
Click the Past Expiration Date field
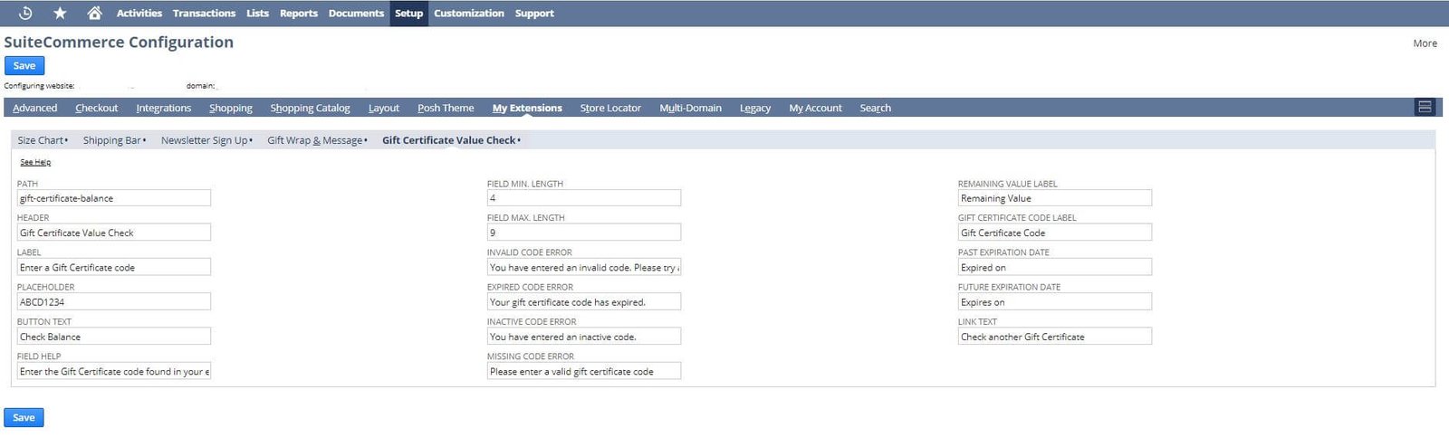[1055, 267]
